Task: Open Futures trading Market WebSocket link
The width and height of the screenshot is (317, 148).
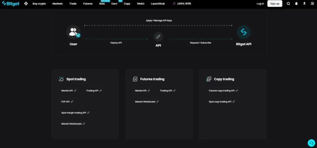Action: 145,102
